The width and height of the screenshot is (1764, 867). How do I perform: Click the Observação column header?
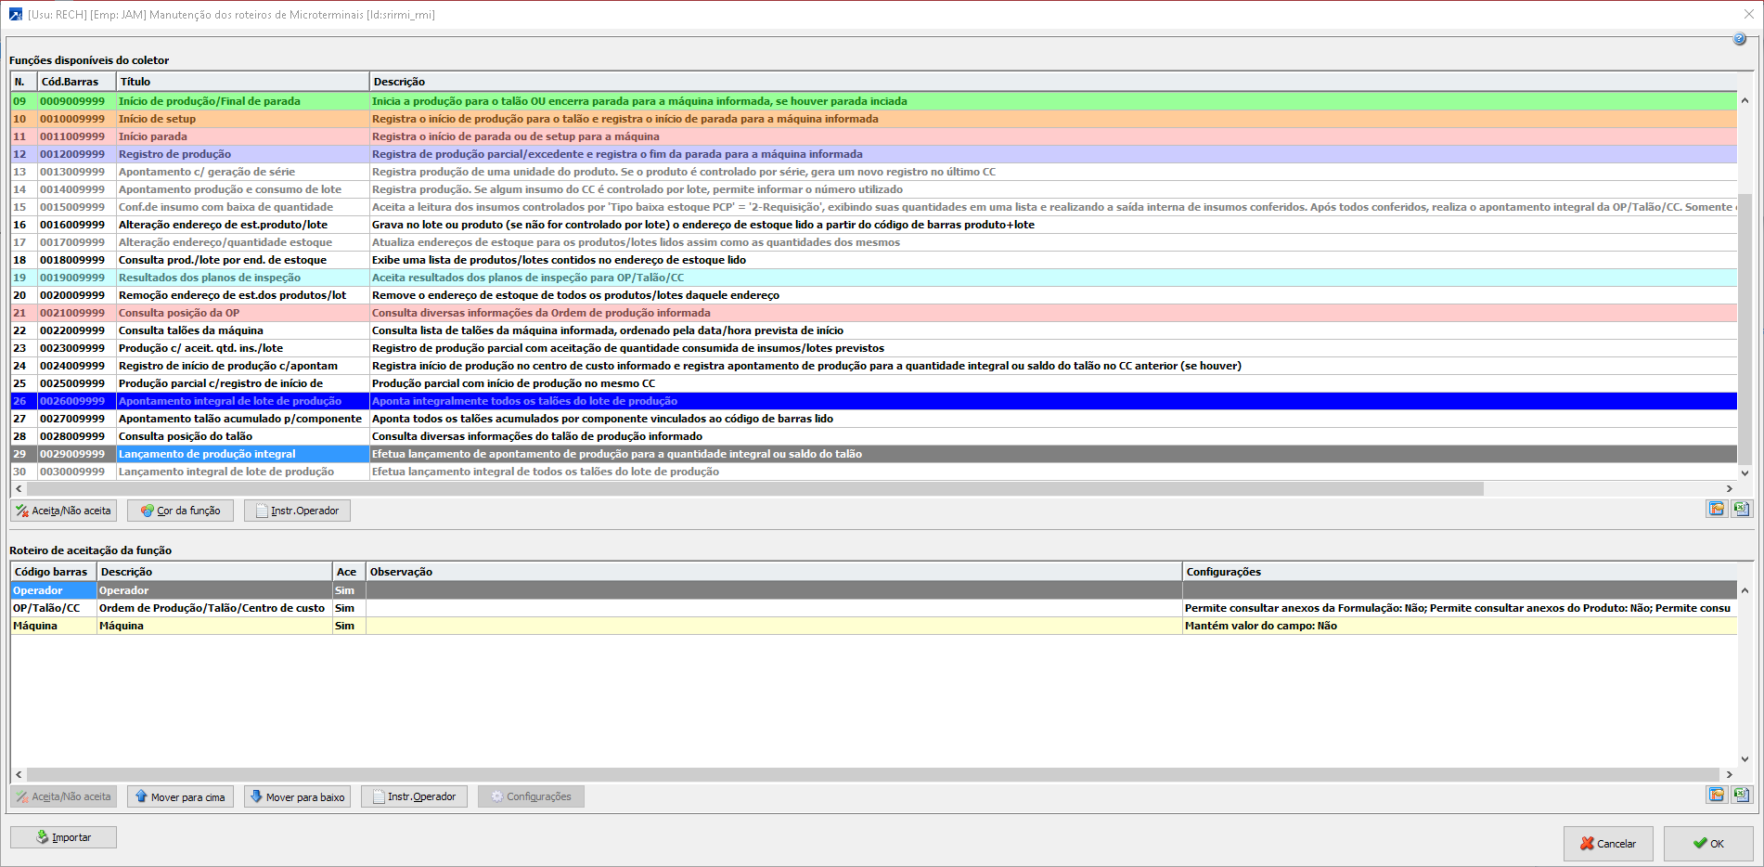coord(774,572)
